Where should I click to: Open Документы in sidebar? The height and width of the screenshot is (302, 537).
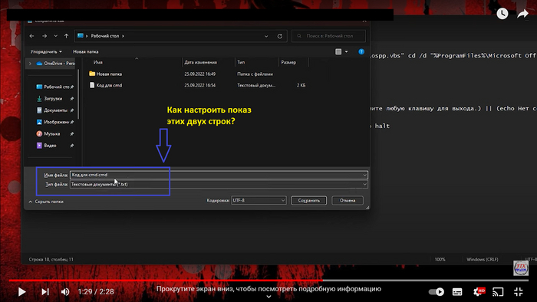coord(54,110)
